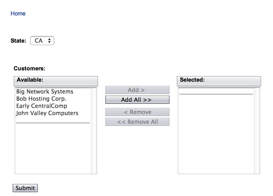273x196 pixels.
Task: Click the Customers: section label
Action: pyautogui.click(x=29, y=69)
